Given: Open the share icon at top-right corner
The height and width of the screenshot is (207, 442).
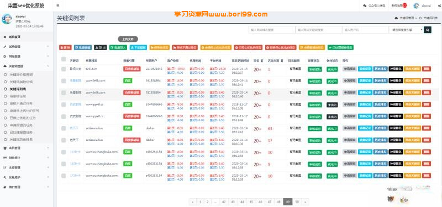Looking at the screenshot, I should point(438,6).
